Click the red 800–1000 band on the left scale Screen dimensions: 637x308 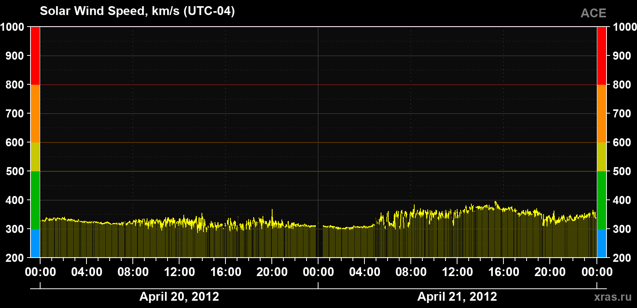click(x=35, y=56)
